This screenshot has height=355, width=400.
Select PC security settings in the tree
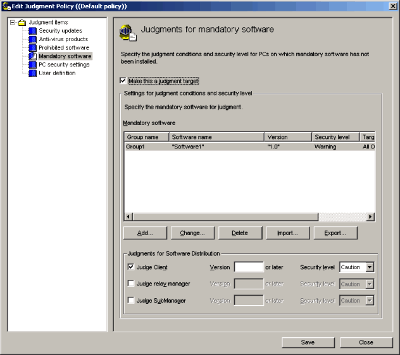64,64
